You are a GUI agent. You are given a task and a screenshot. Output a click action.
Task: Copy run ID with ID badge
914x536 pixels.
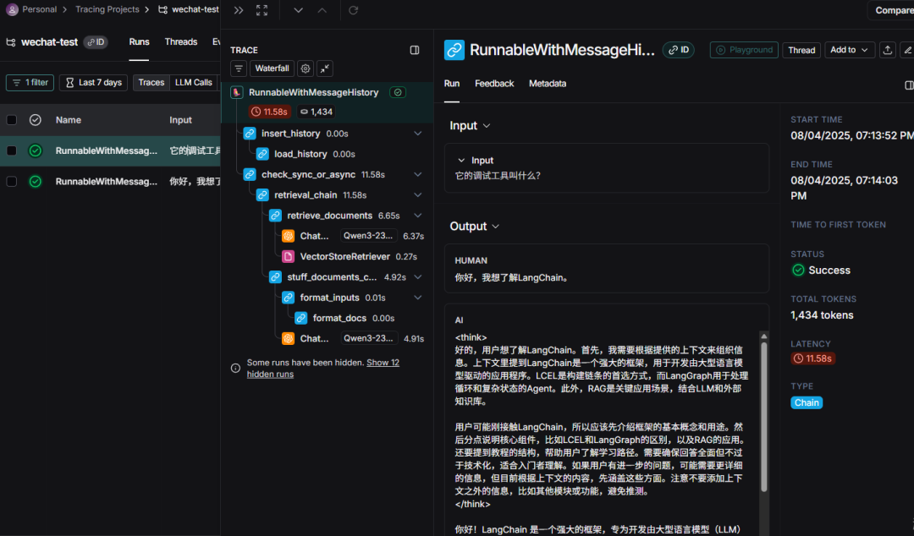(678, 50)
